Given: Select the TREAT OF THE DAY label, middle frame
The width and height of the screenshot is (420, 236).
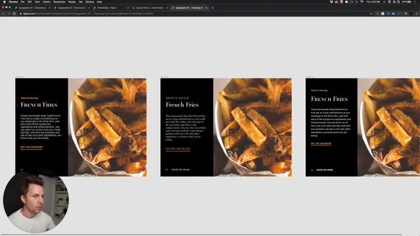Looking at the screenshot, I should [x=177, y=98].
